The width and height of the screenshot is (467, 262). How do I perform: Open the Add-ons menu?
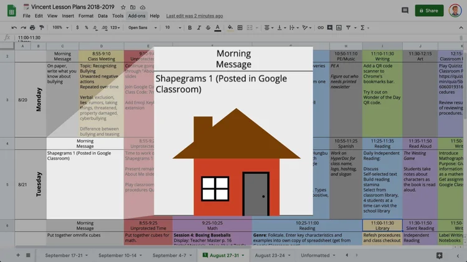(137, 16)
